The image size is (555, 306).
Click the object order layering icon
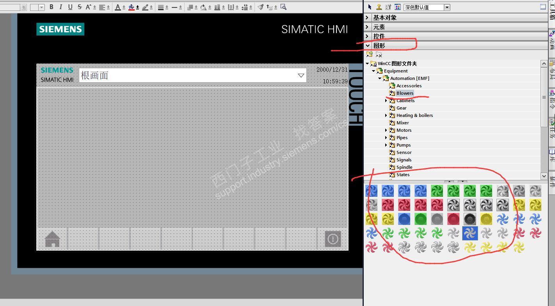coord(190,7)
